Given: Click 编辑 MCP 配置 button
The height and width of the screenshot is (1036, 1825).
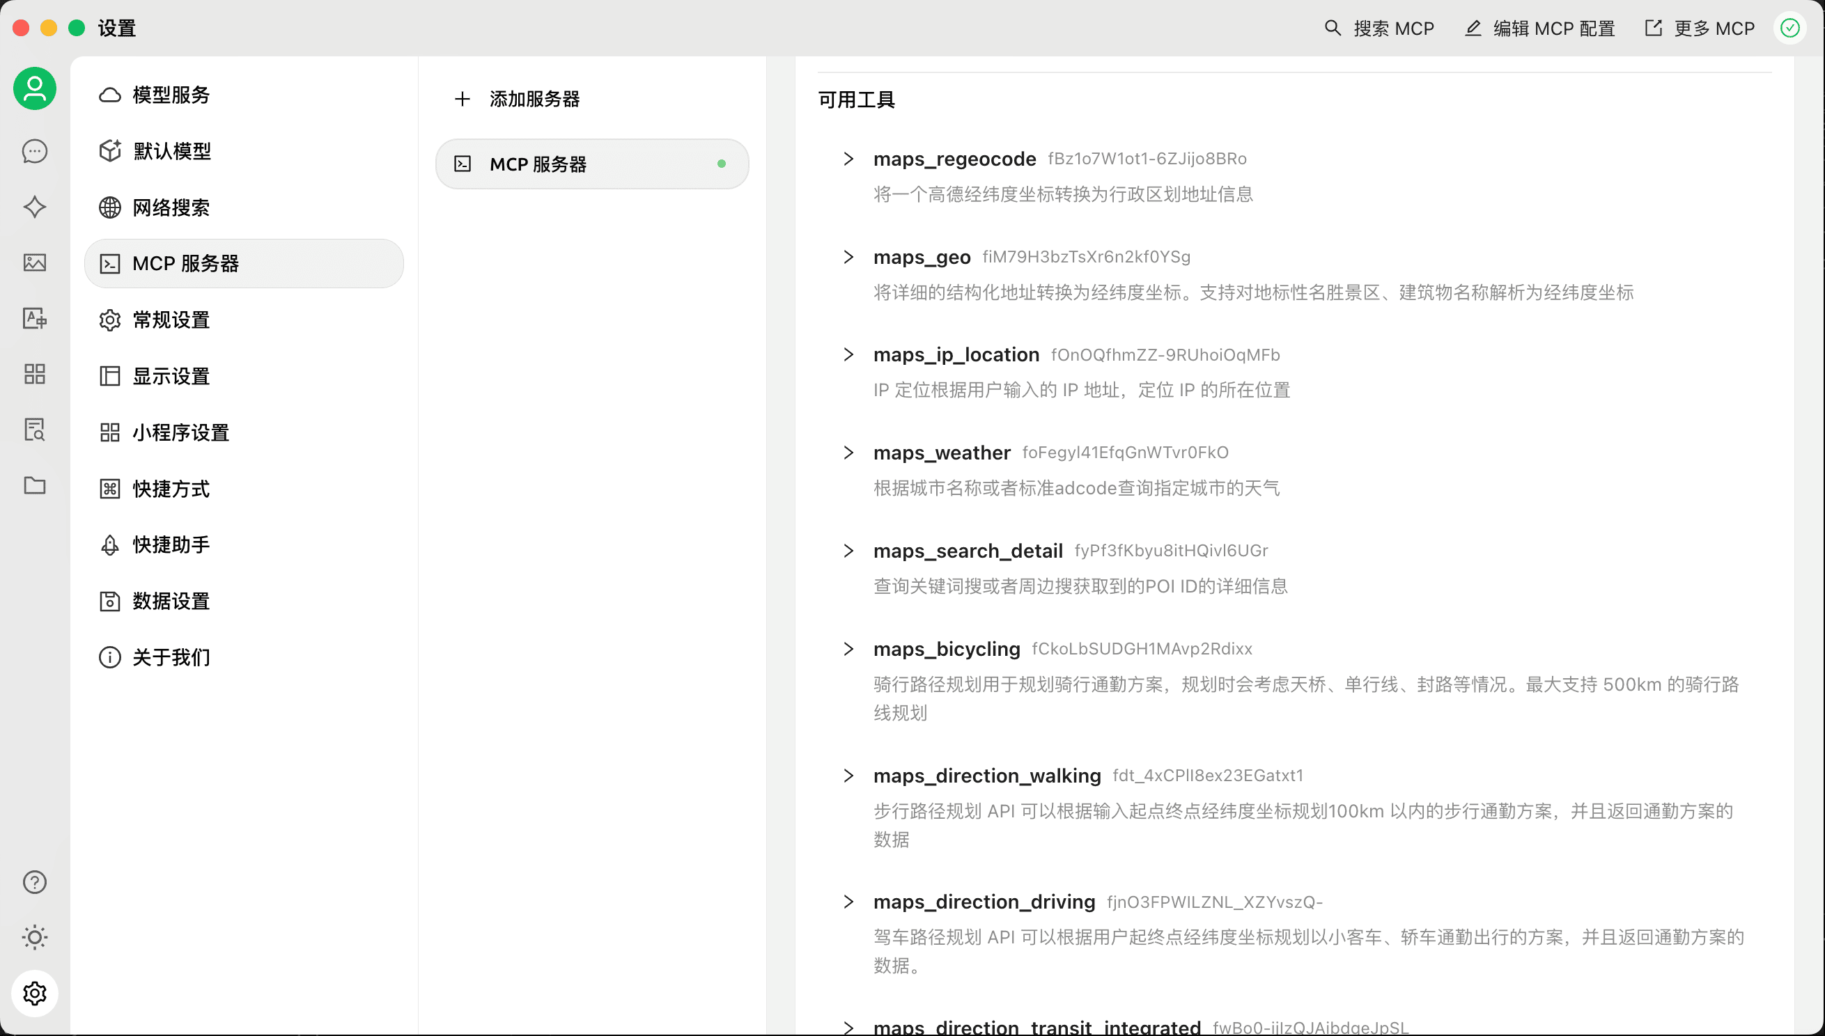Looking at the screenshot, I should [1539, 29].
